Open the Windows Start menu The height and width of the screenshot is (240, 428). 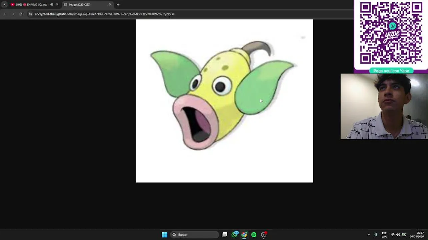[x=164, y=235]
